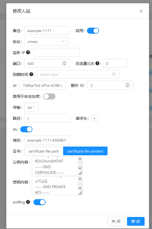
Task: Open the calendar icon in date field
Action: (114, 74)
